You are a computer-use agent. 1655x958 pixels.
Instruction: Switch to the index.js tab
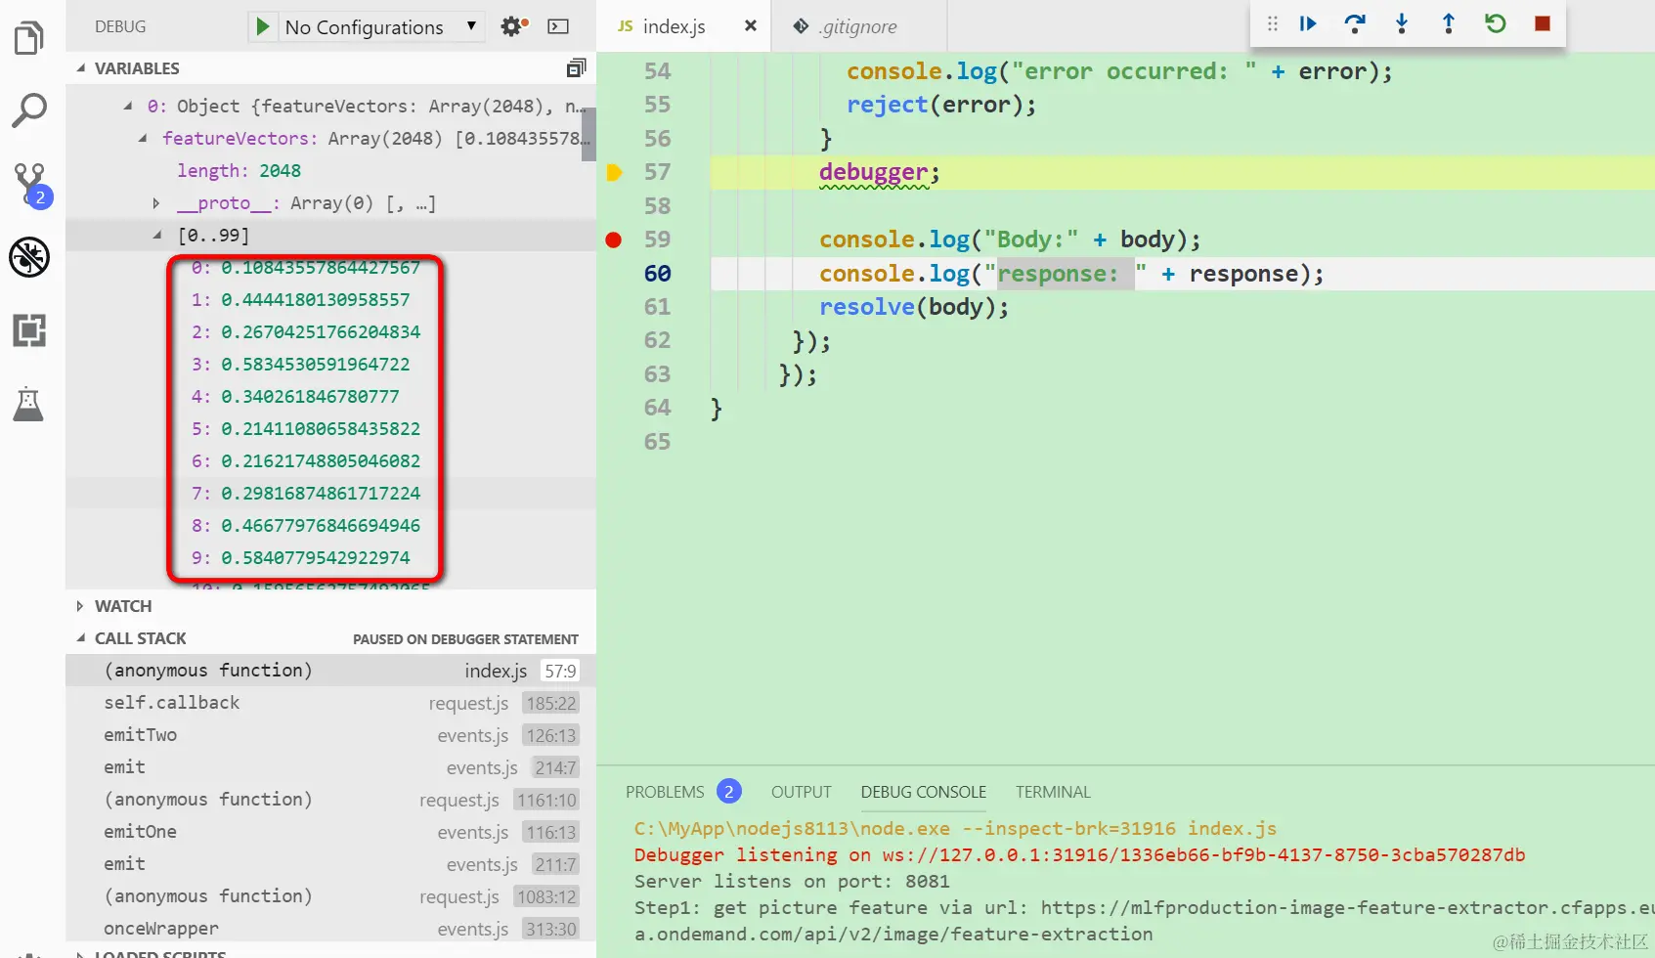(683, 26)
